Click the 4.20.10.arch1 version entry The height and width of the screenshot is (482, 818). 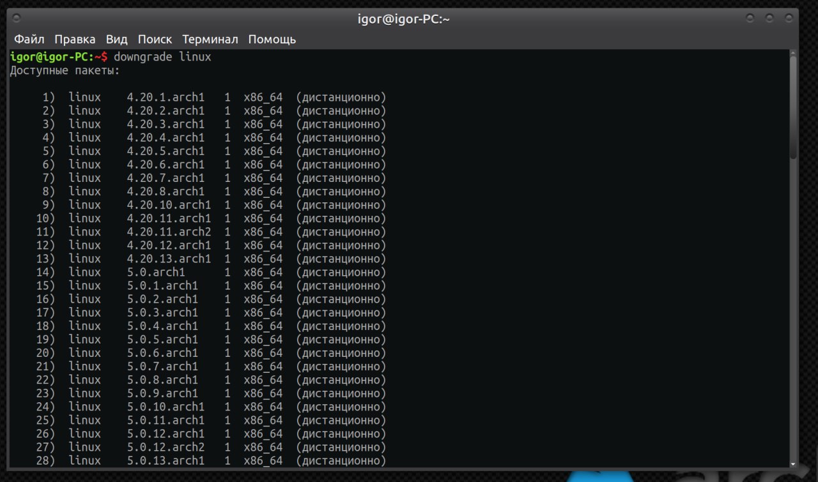[169, 205]
